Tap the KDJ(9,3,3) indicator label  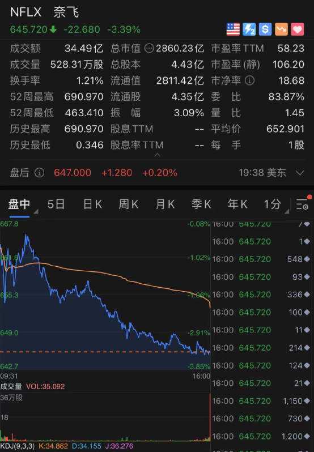[x=18, y=446]
